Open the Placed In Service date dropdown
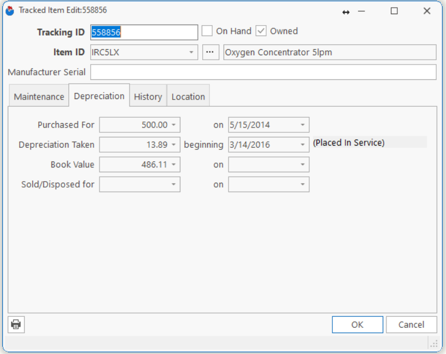446x354 pixels. pos(303,145)
